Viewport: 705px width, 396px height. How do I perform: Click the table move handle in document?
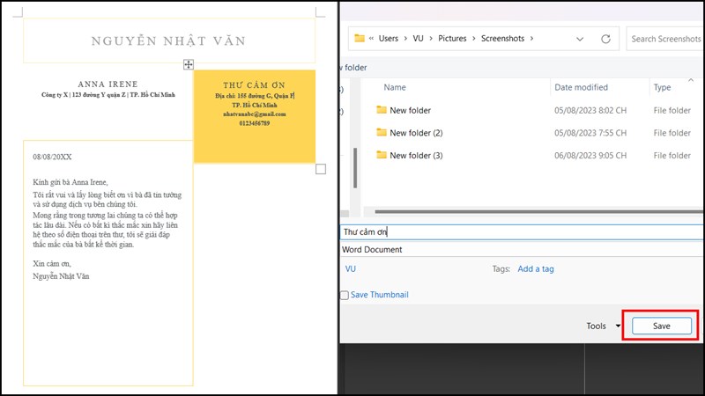click(x=188, y=64)
